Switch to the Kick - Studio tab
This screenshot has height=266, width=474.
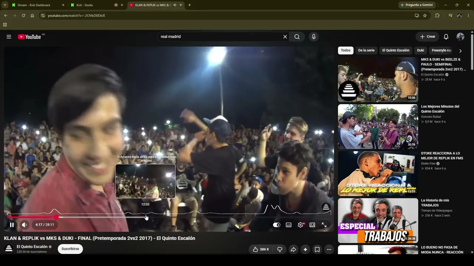pos(84,5)
